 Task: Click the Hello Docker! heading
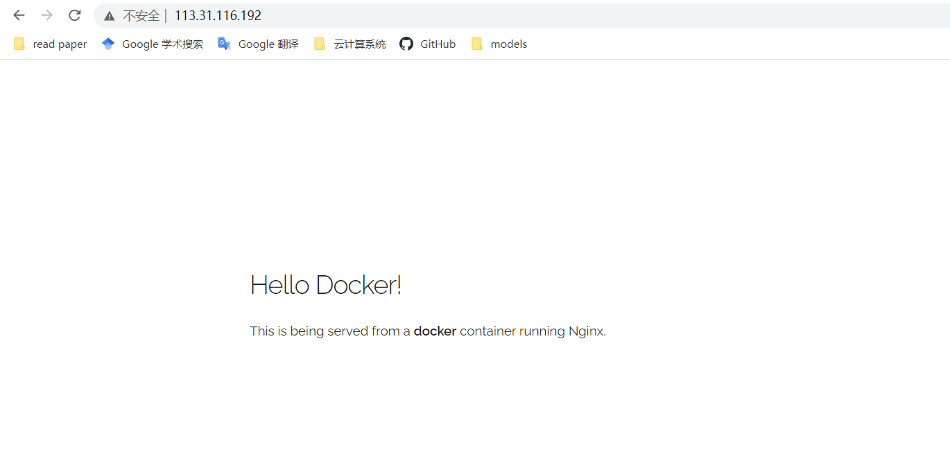(325, 285)
